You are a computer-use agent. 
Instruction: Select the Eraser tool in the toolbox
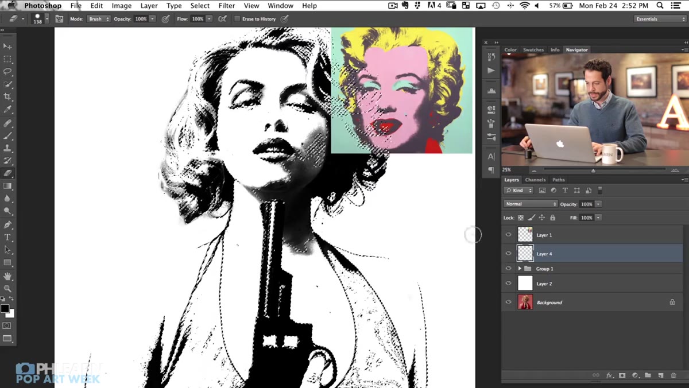point(7,173)
